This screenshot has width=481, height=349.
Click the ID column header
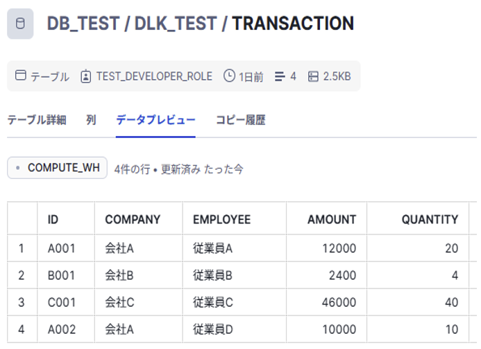click(x=53, y=219)
